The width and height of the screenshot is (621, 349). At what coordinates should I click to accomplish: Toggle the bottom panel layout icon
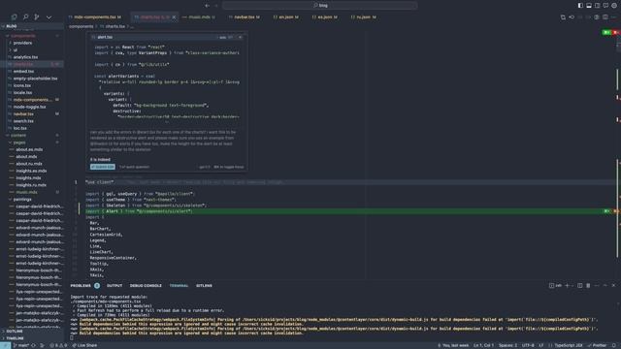coord(589,5)
